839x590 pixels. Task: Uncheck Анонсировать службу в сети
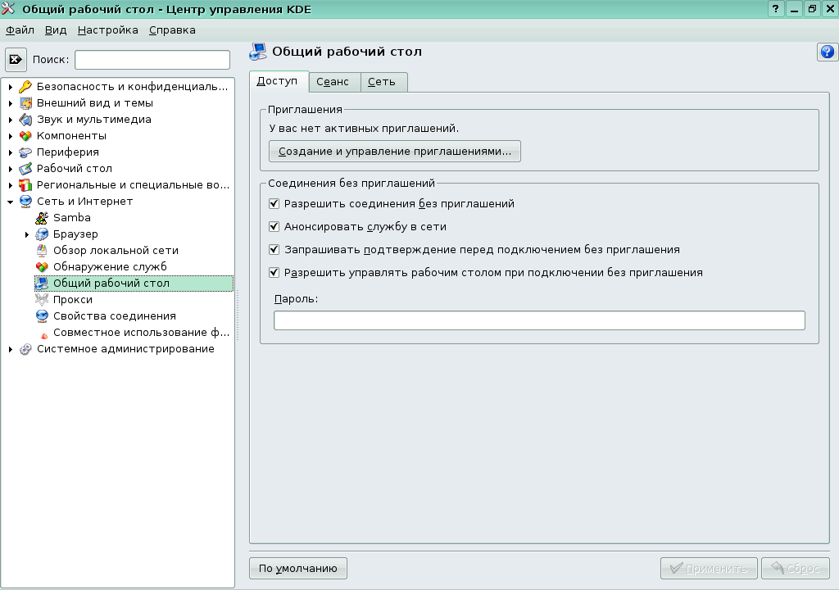tap(274, 227)
